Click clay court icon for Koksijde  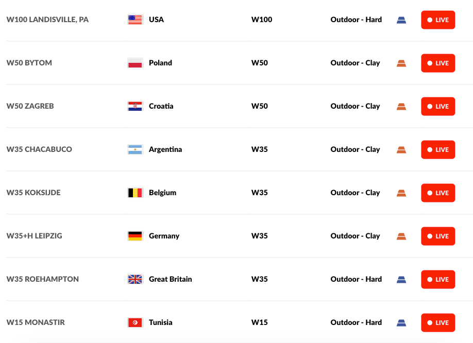point(401,193)
